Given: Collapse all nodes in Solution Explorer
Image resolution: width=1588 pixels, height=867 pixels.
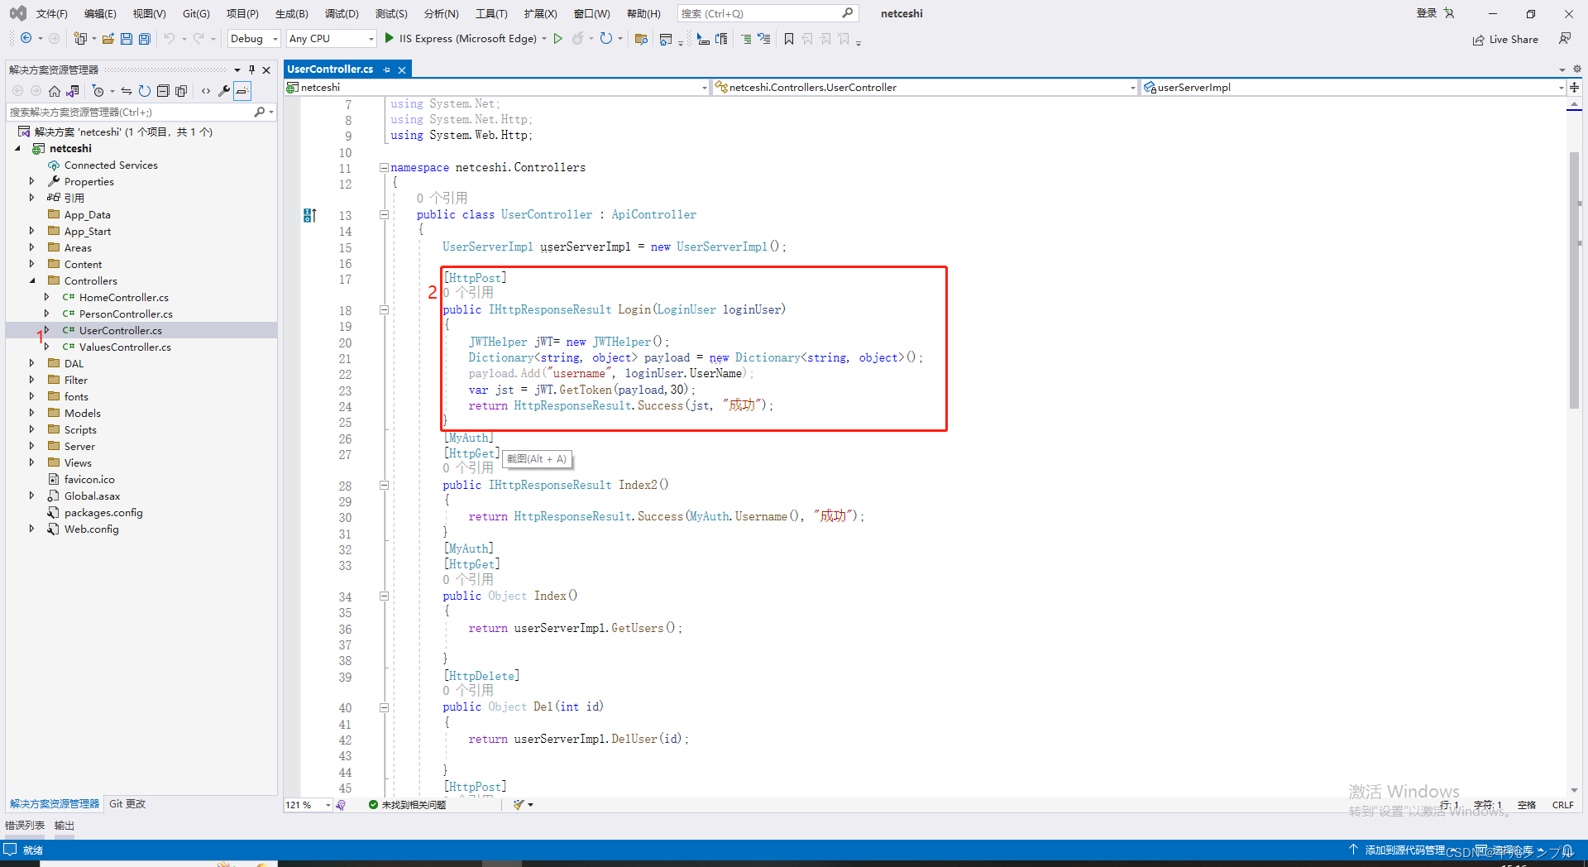Looking at the screenshot, I should pos(163,91).
